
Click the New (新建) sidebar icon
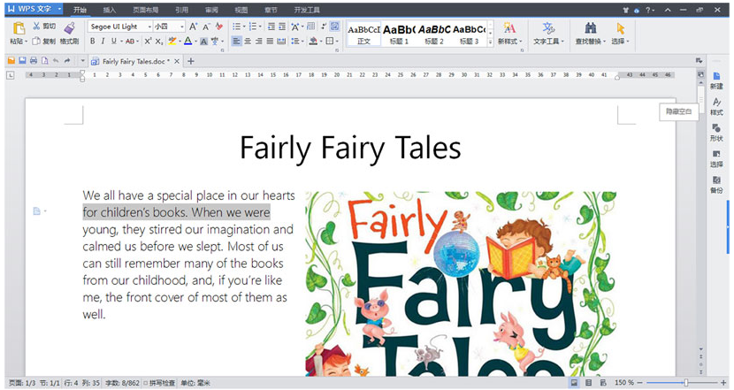tap(716, 80)
